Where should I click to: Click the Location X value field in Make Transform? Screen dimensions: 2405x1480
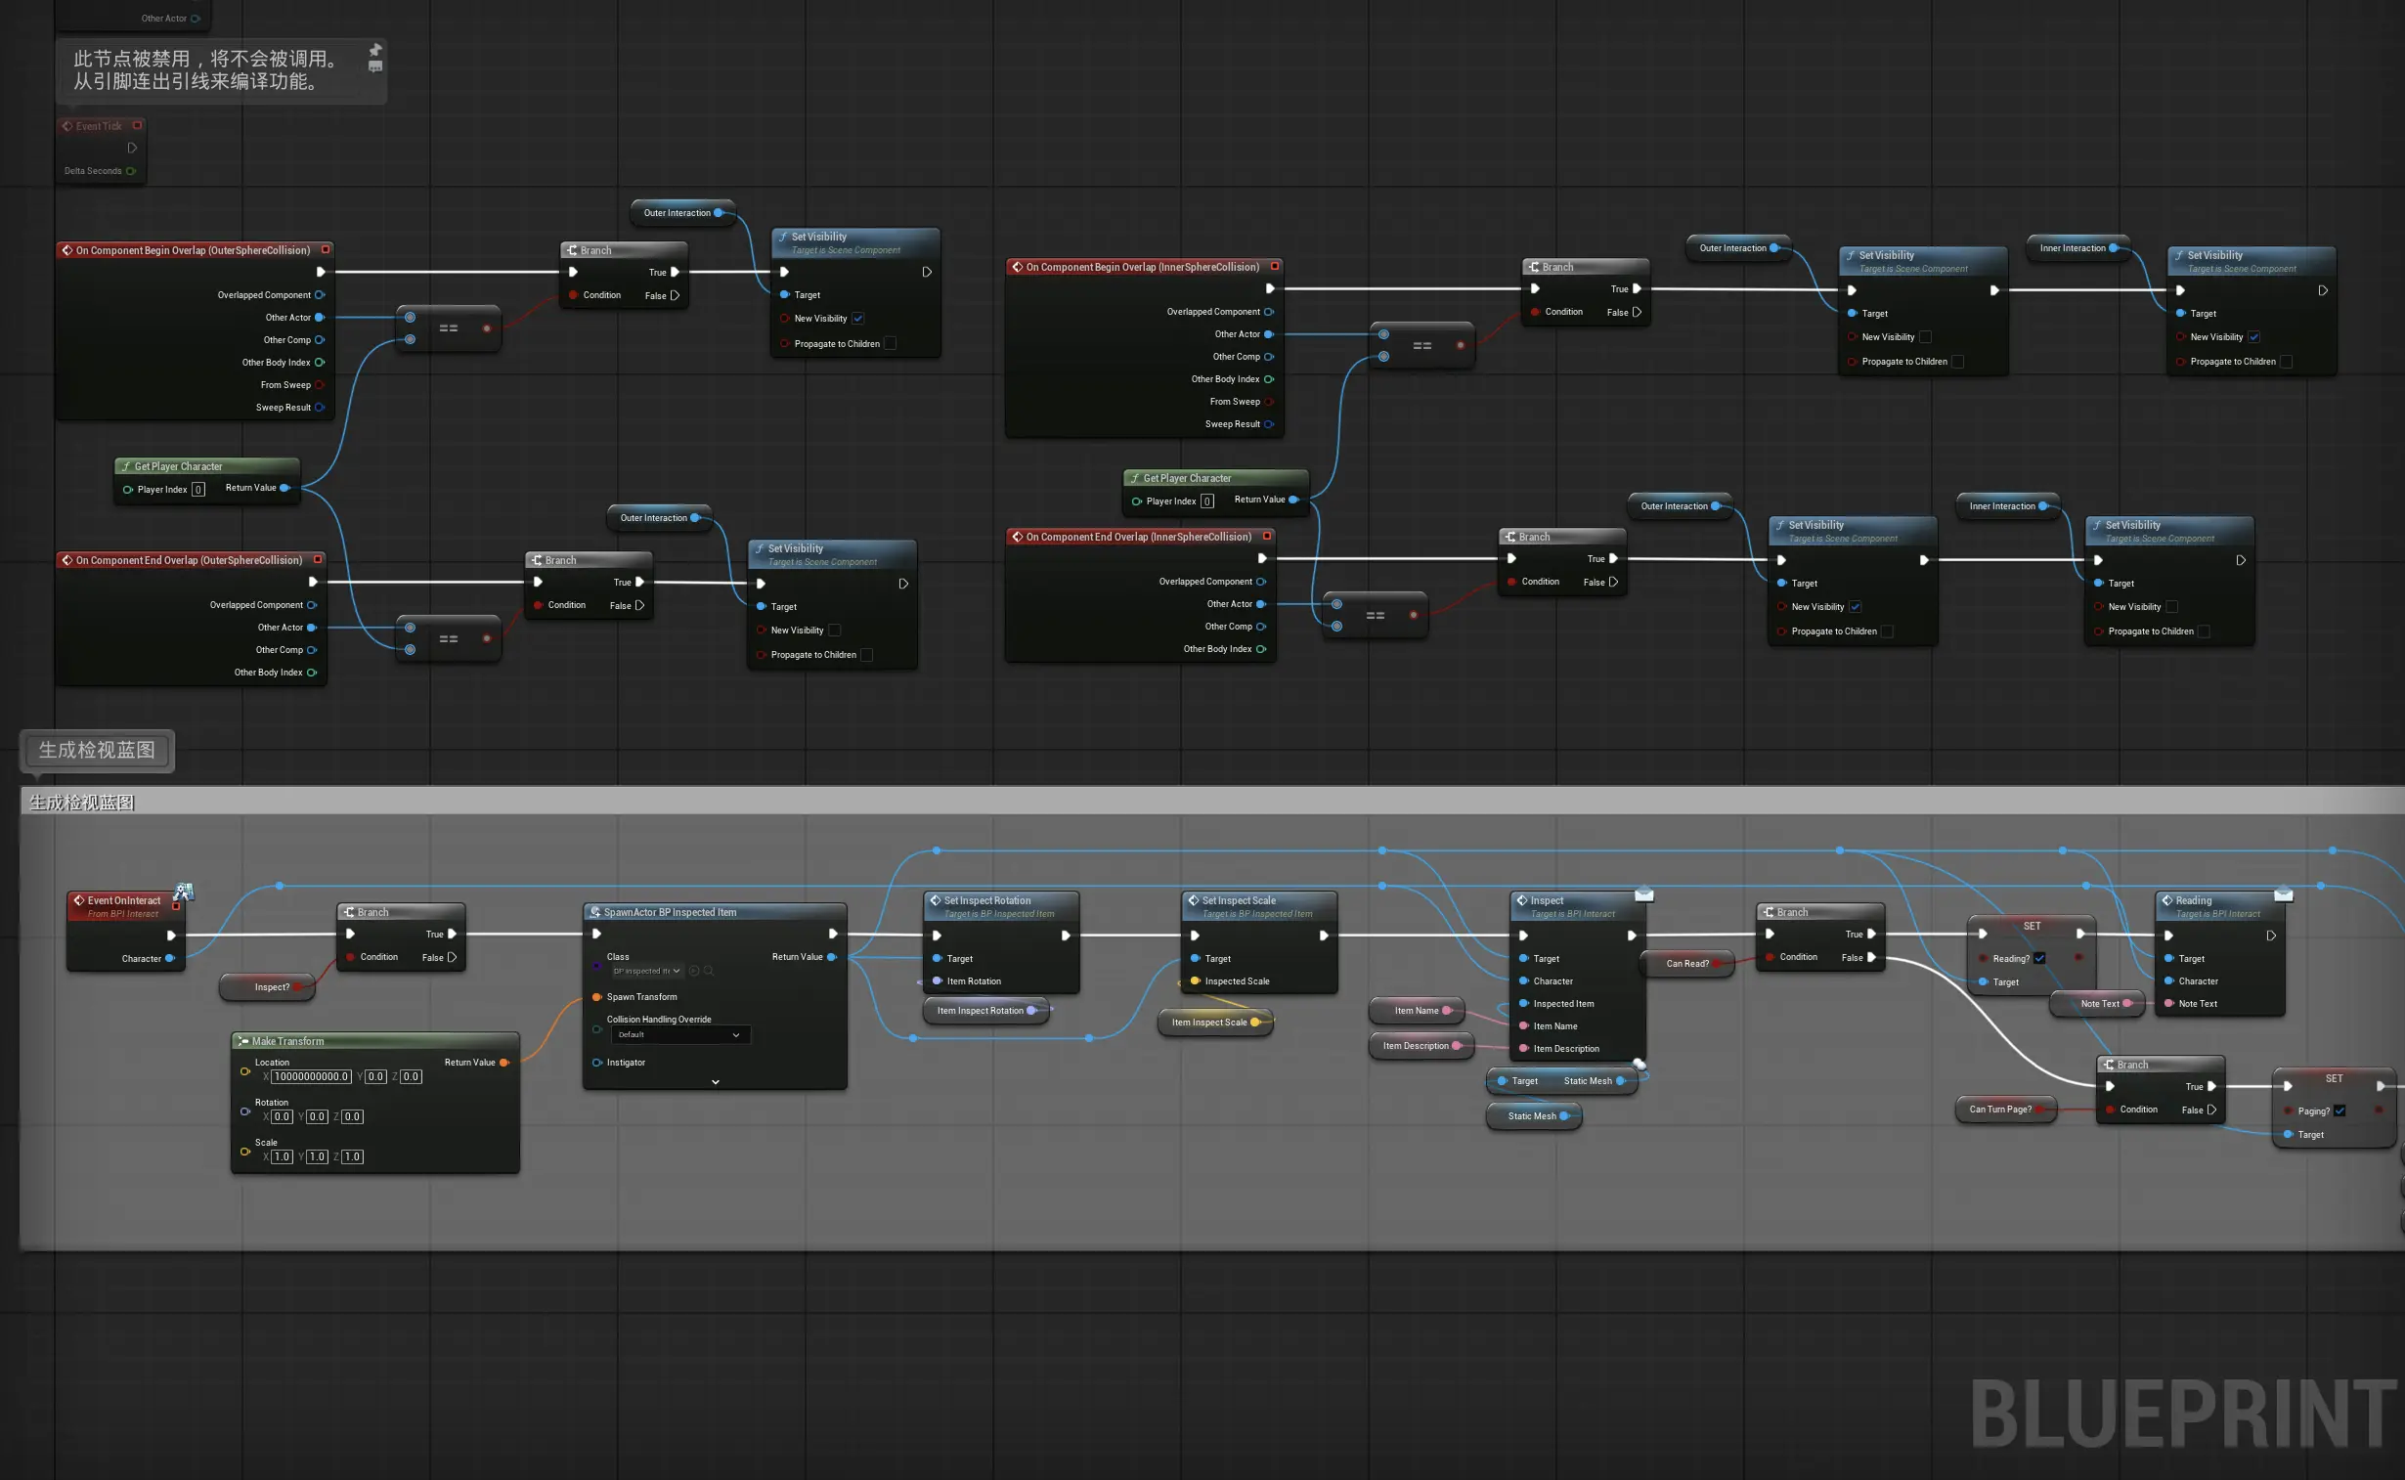pos(310,1076)
